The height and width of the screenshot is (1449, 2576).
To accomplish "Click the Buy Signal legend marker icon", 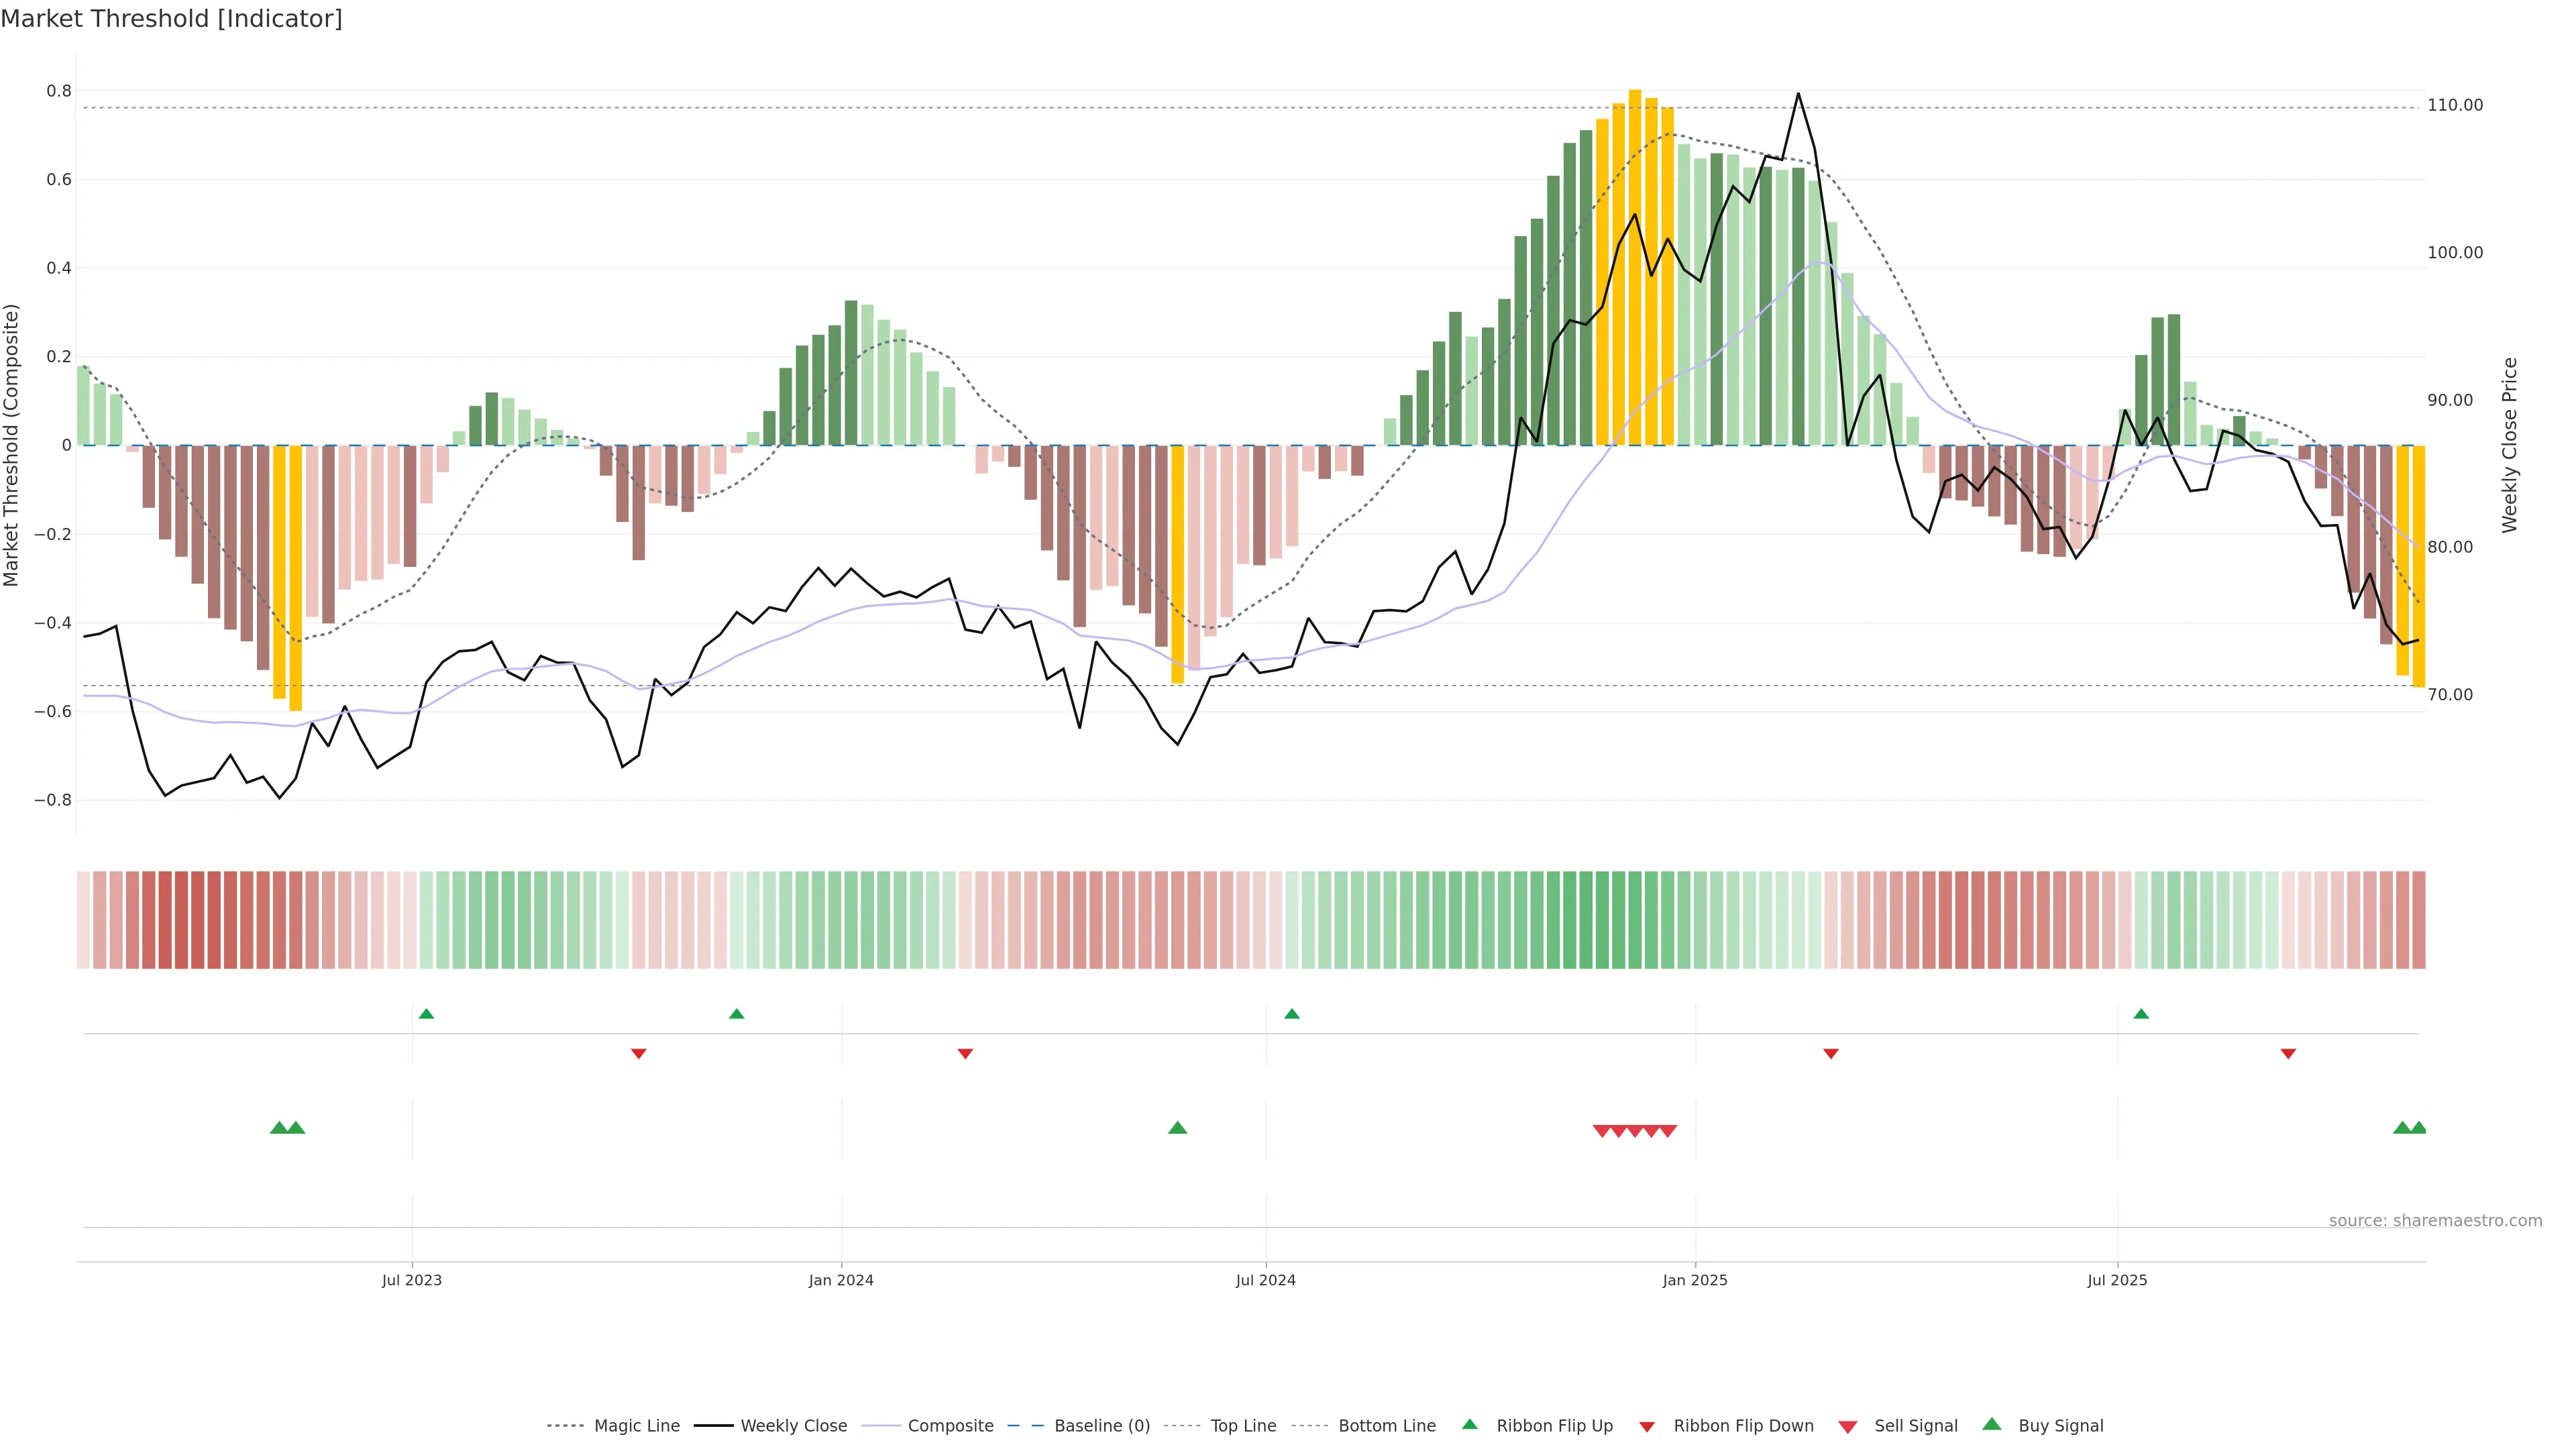I will pos(1991,1424).
